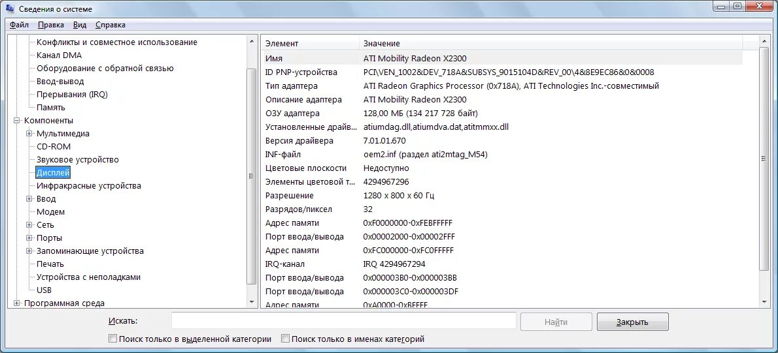Viewport: 778px width, 353px height.
Task: Click the Закрыть button
Action: coord(633,322)
